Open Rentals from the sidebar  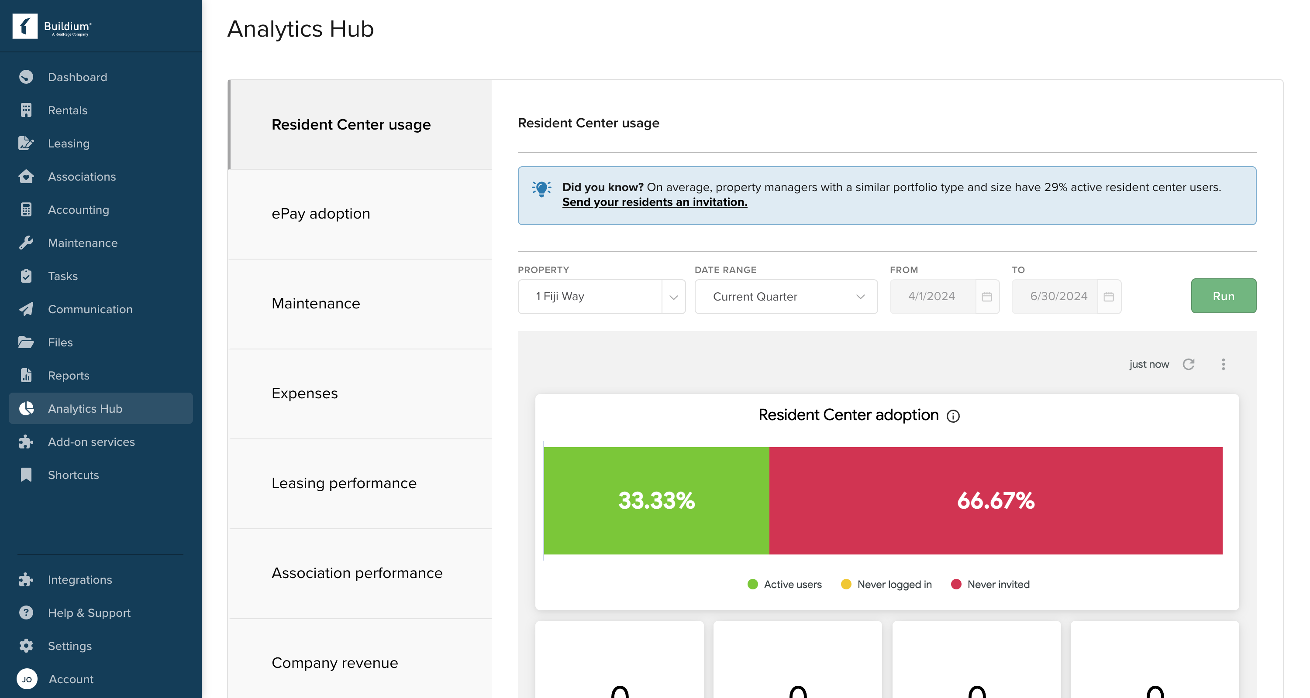pos(101,110)
